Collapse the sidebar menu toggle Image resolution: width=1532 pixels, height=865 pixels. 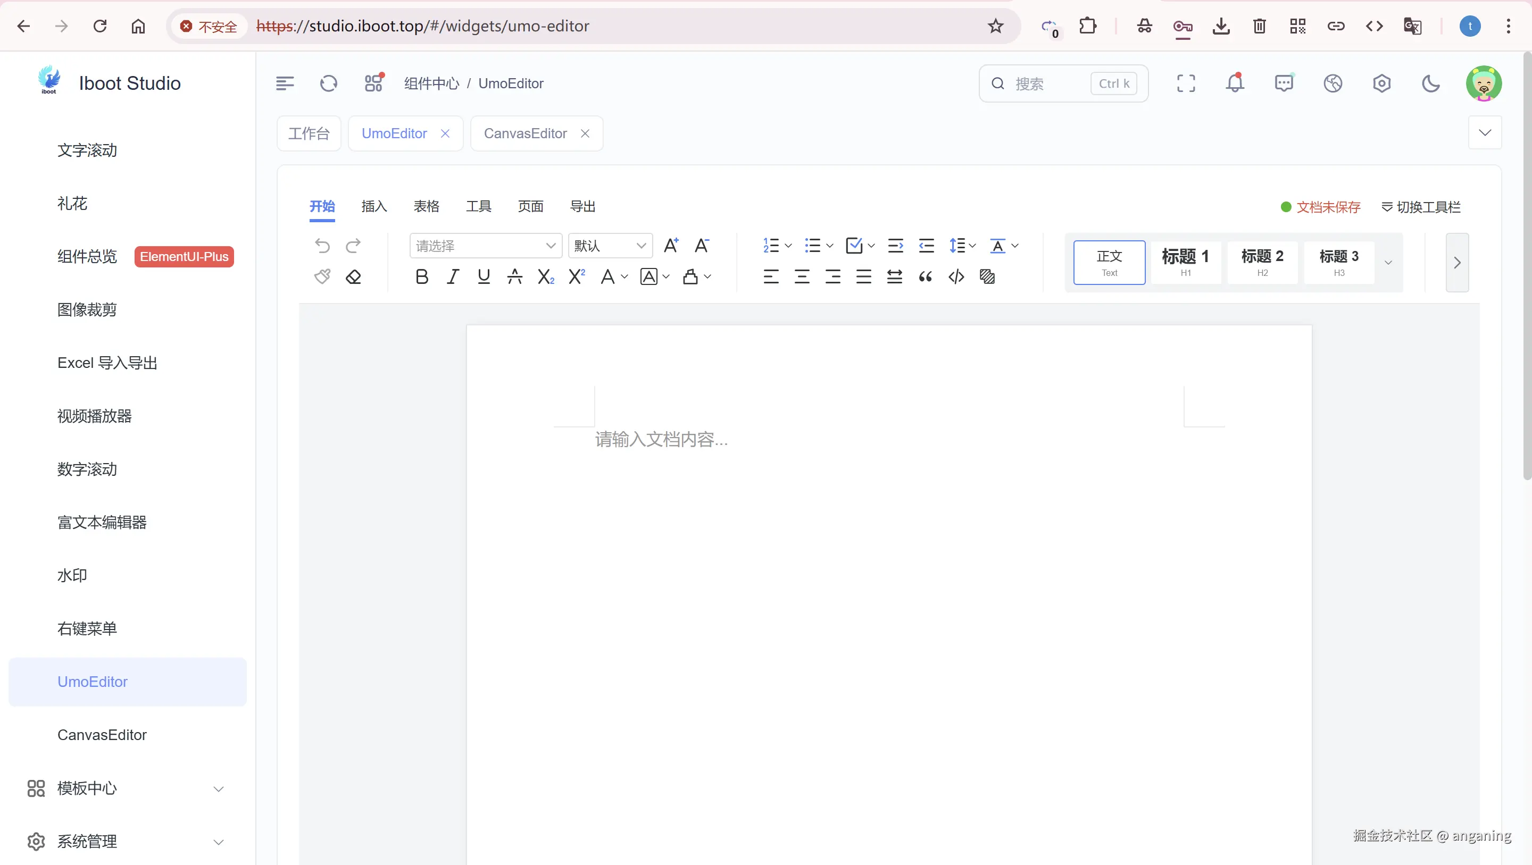pos(285,84)
